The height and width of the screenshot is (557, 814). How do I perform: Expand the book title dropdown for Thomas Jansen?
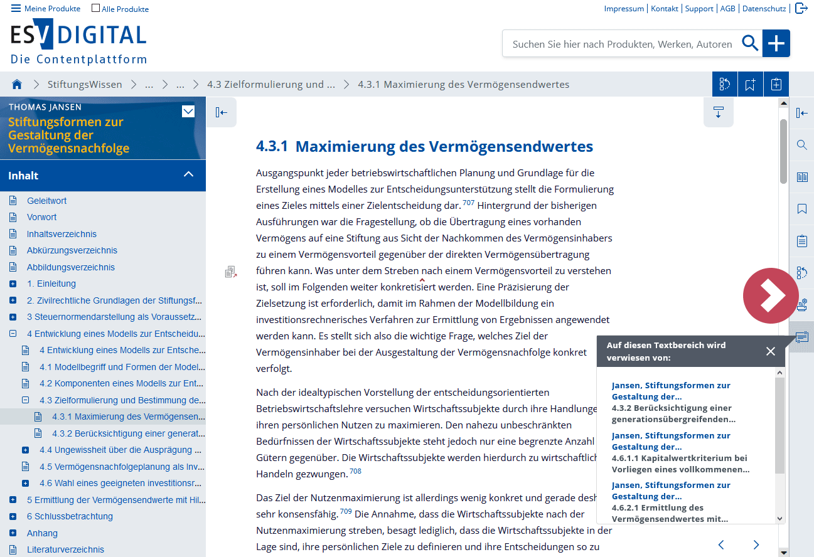click(x=188, y=112)
